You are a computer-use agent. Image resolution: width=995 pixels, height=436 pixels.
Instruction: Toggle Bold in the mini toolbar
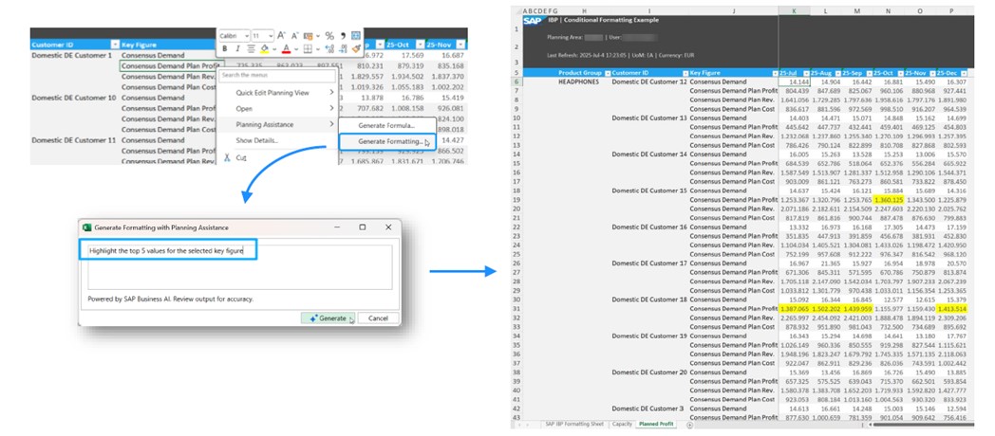(225, 48)
